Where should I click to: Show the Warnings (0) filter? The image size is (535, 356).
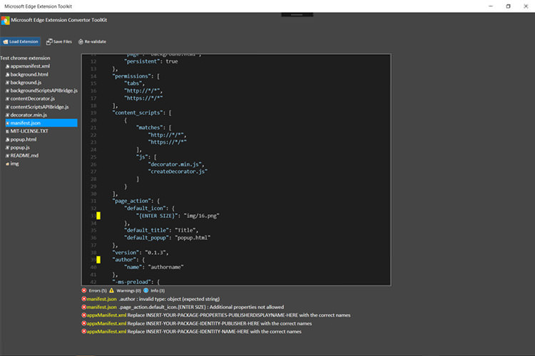coord(128,290)
